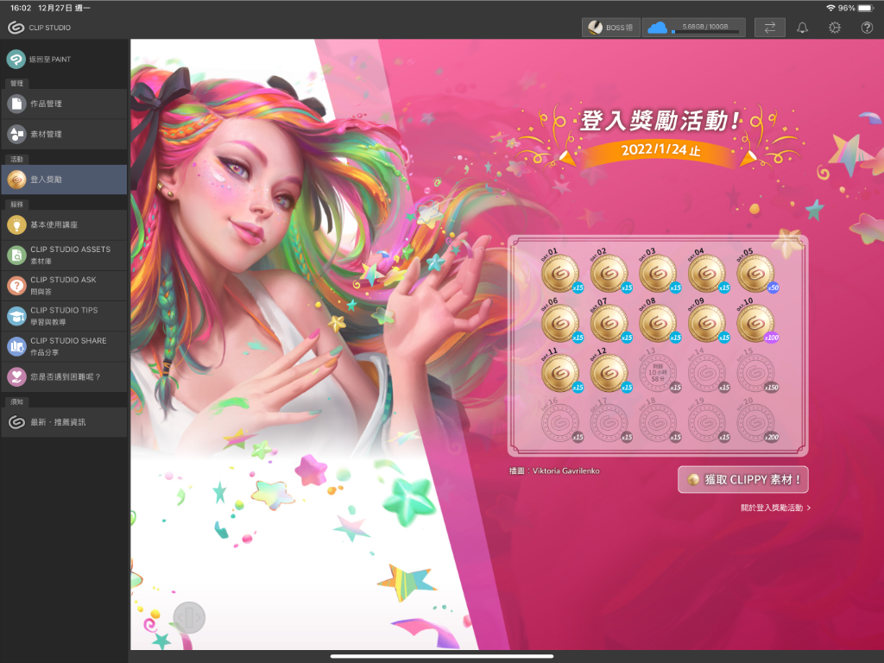The image size is (884, 663).
Task: Open settings gear icon
Action: tap(835, 27)
